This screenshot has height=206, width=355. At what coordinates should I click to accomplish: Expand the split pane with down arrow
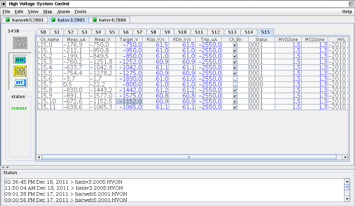7,167
